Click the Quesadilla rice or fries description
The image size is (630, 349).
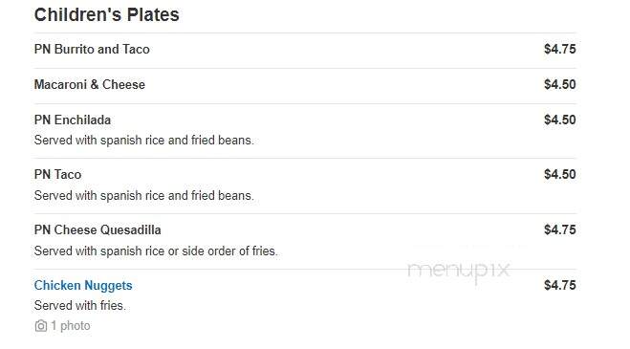coord(156,251)
